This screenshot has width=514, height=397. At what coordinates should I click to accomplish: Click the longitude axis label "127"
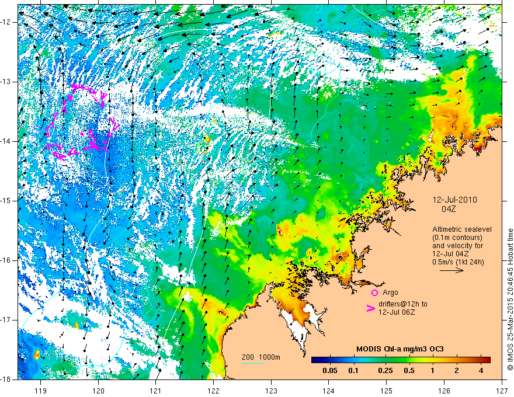pyautogui.click(x=502, y=391)
